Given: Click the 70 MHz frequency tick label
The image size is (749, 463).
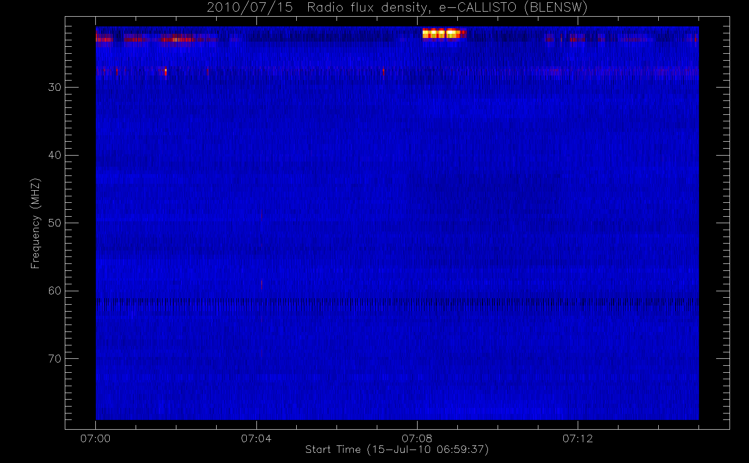Looking at the screenshot, I should click(x=55, y=359).
